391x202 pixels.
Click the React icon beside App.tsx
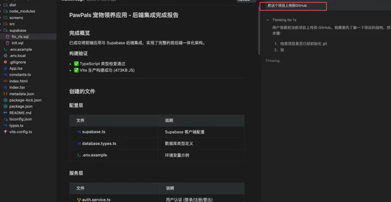coord(5,68)
